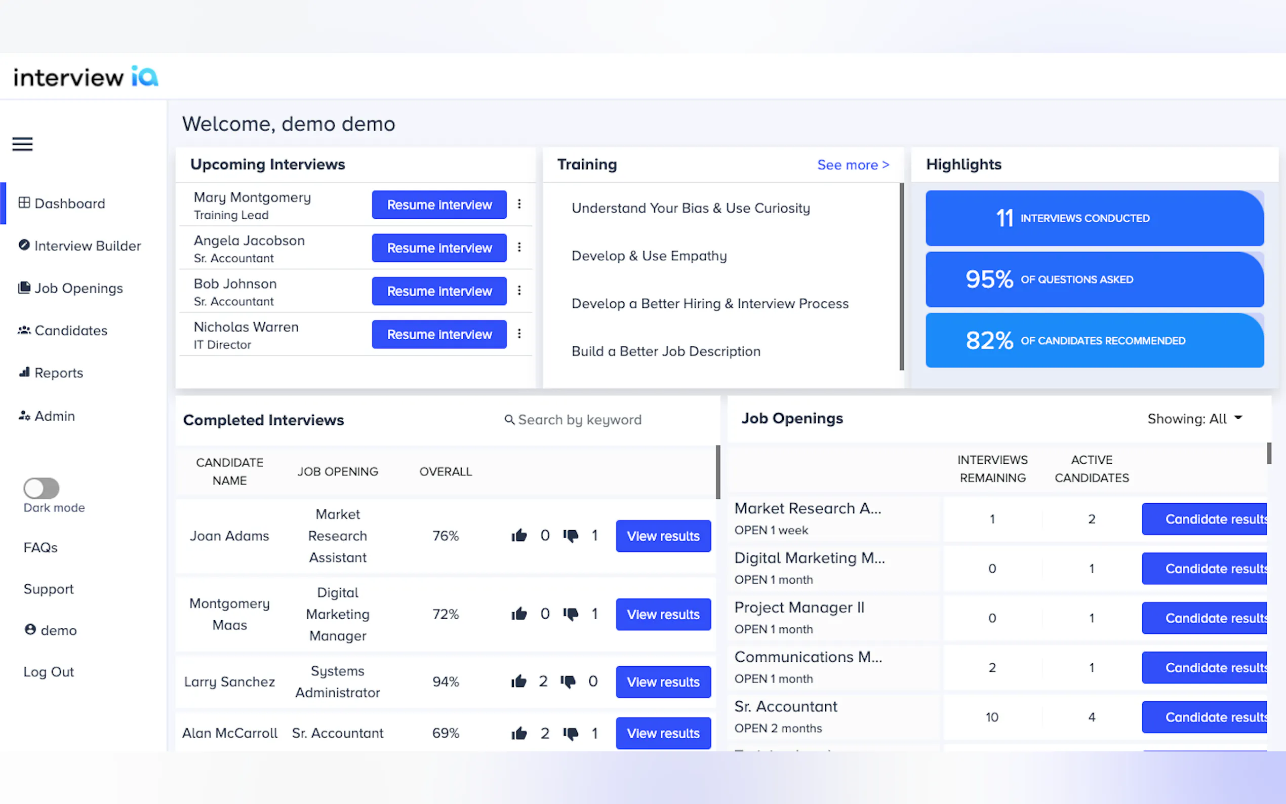Click See more link in Training

click(852, 165)
